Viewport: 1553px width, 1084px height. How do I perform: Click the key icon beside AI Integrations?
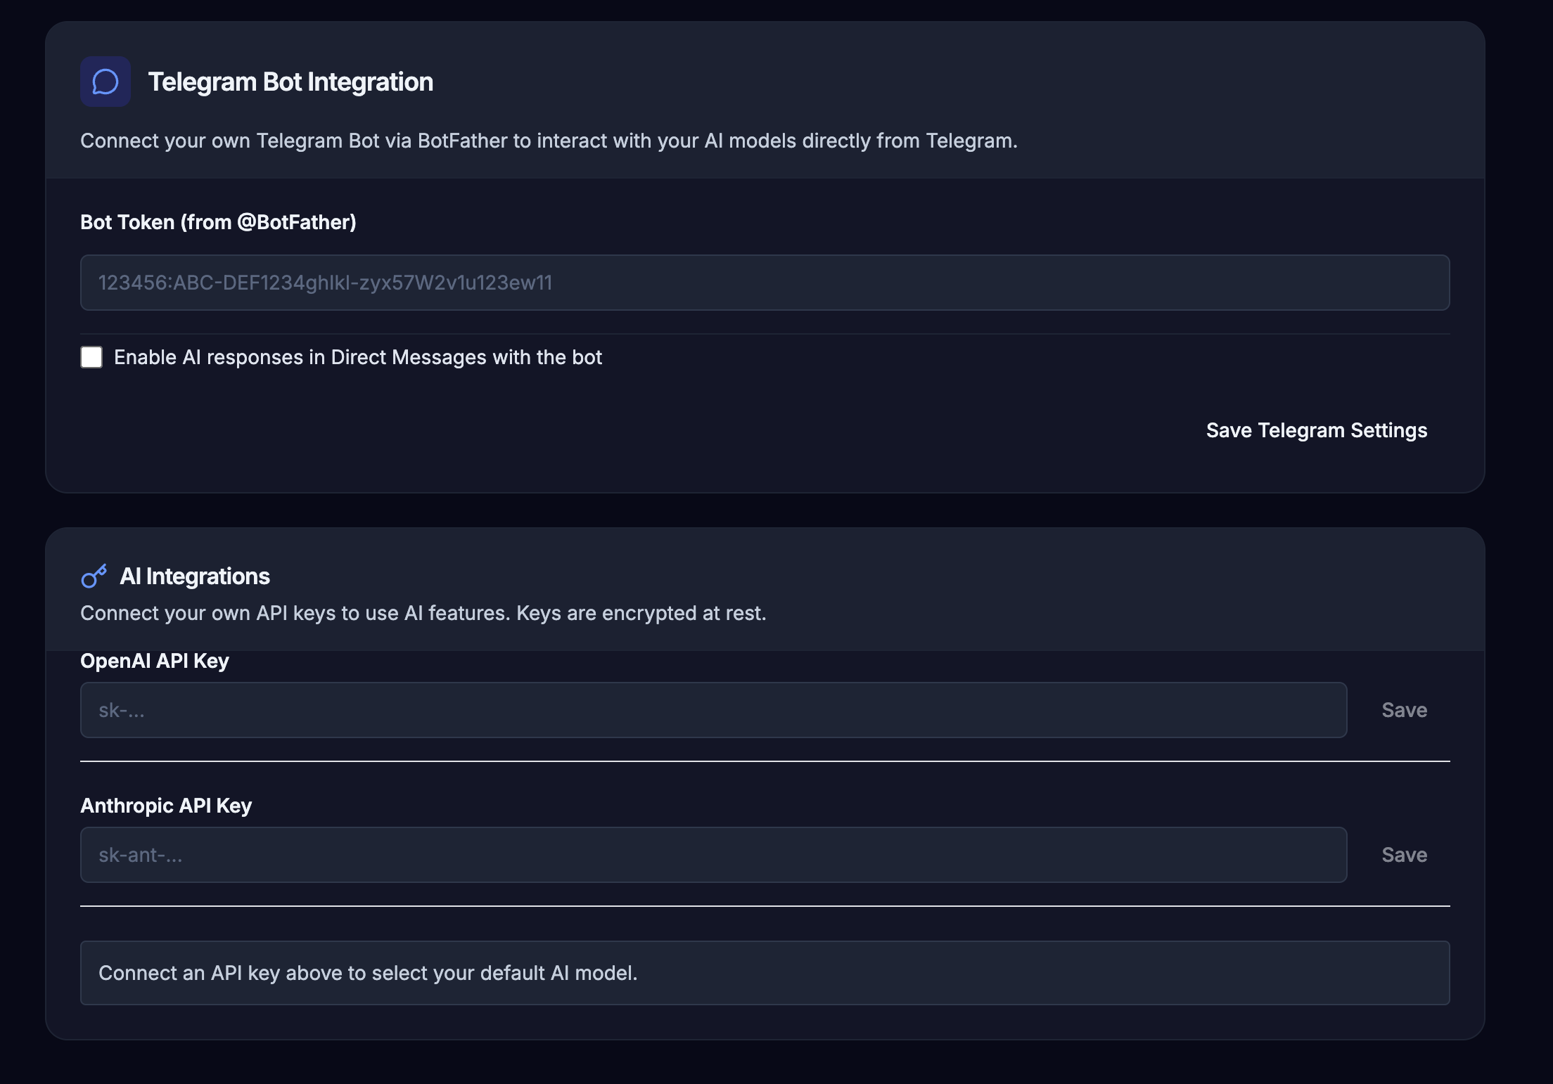click(94, 576)
